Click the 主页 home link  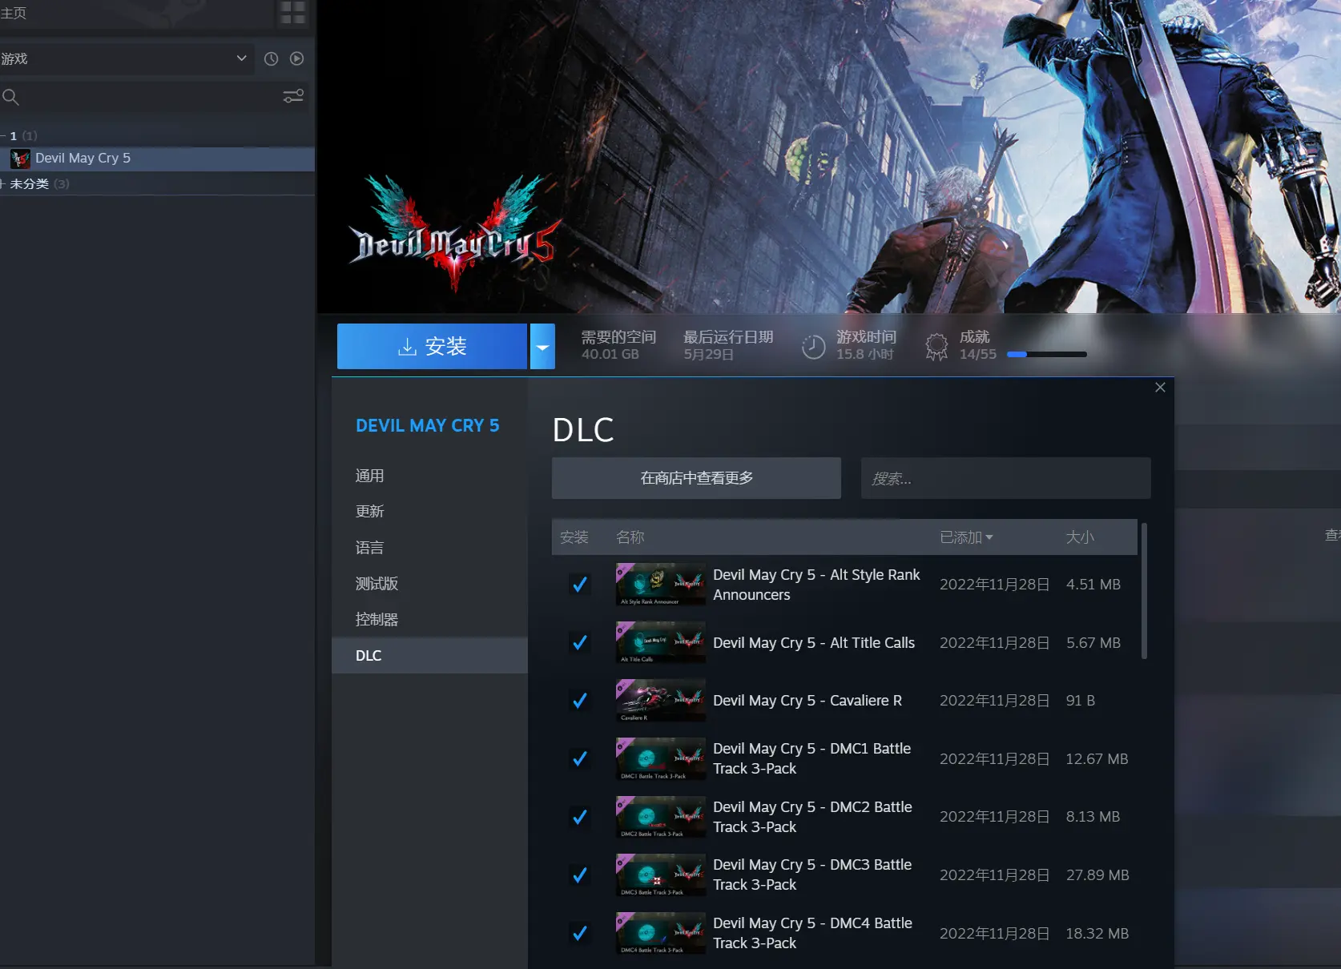click(x=14, y=13)
